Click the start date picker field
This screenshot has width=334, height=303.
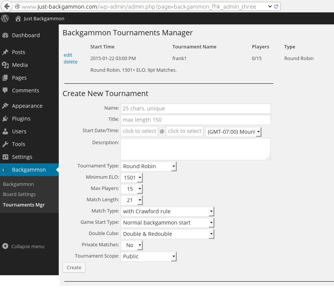tap(139, 131)
